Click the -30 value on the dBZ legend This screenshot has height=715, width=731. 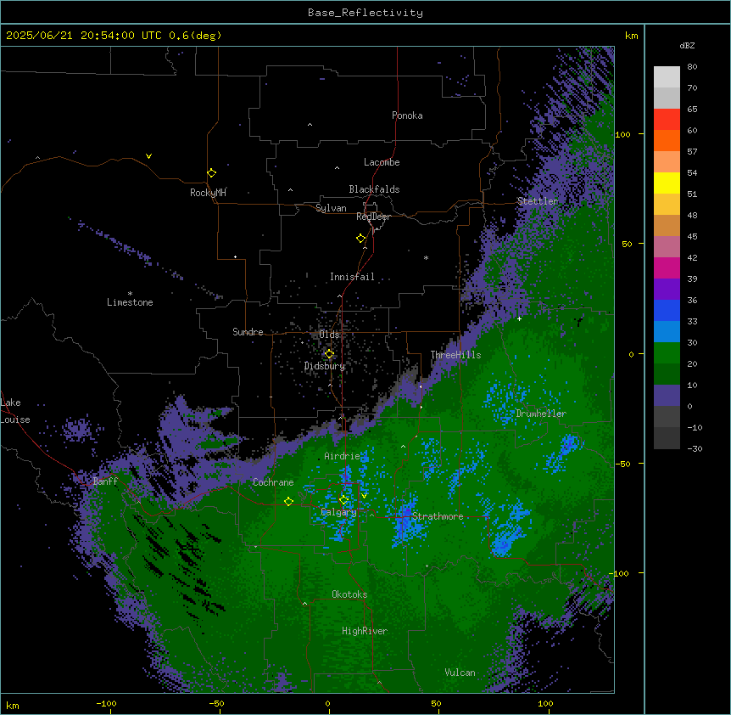click(x=695, y=449)
